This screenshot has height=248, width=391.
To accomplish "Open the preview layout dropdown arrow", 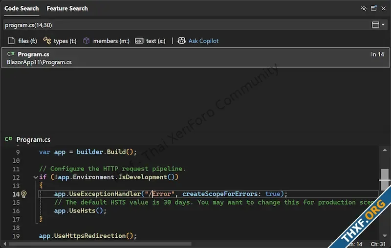I will (x=383, y=24).
